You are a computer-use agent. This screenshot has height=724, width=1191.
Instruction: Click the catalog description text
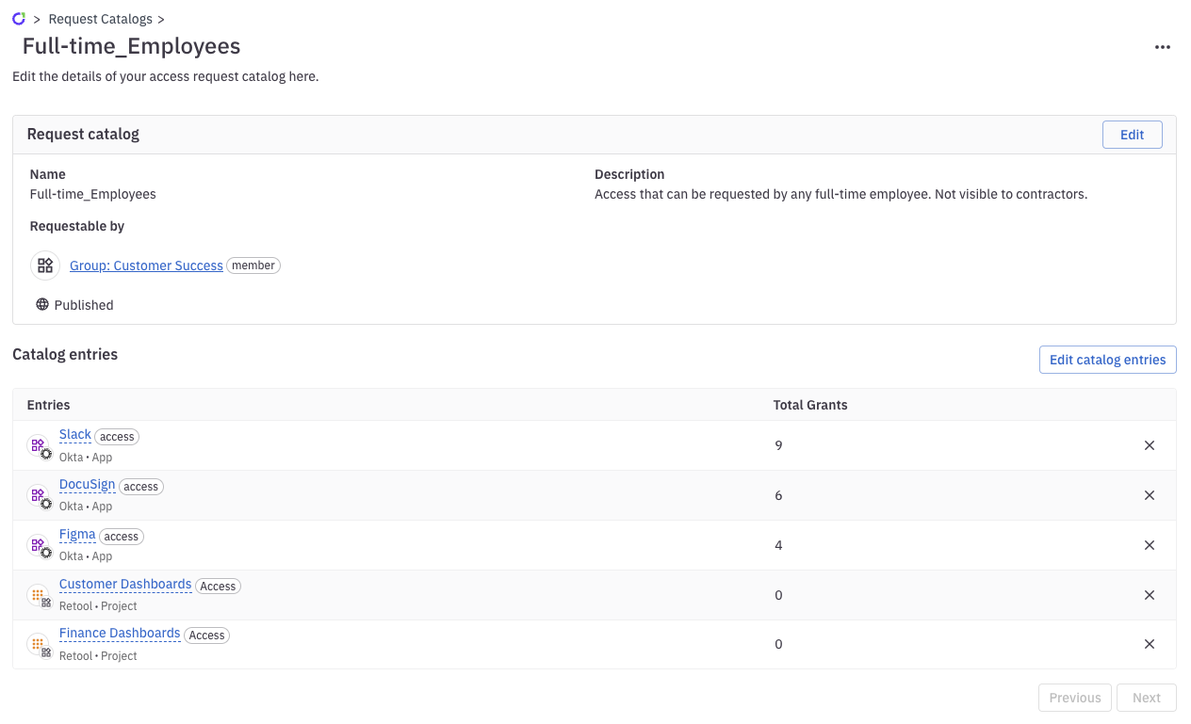(840, 194)
